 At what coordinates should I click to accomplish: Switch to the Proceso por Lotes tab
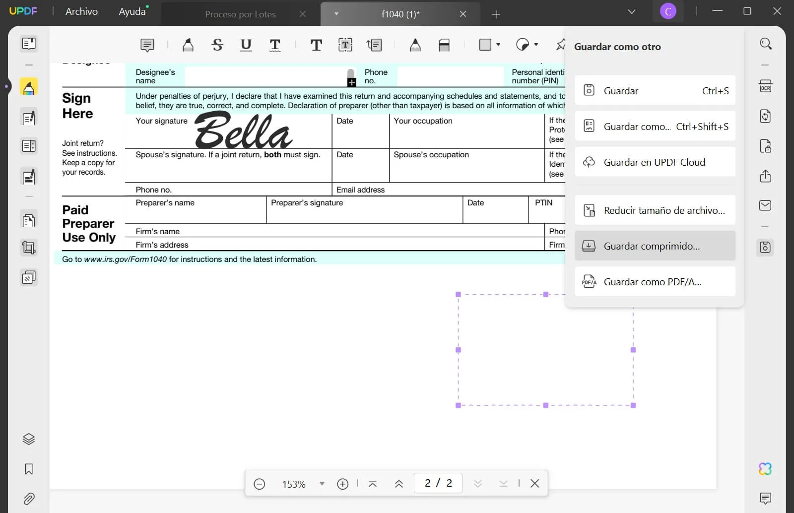tap(240, 14)
